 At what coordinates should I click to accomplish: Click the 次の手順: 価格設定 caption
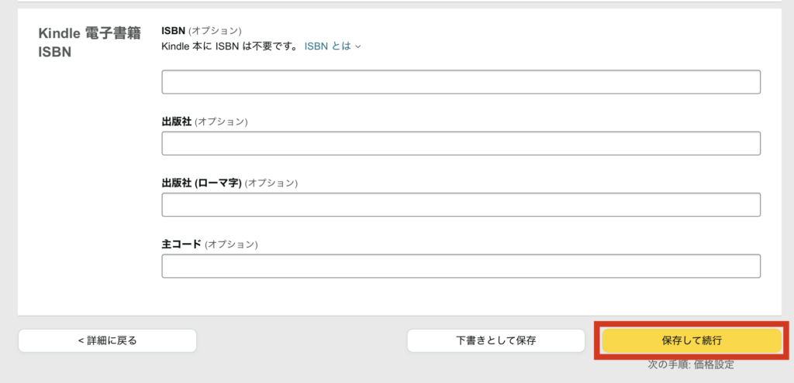691,364
